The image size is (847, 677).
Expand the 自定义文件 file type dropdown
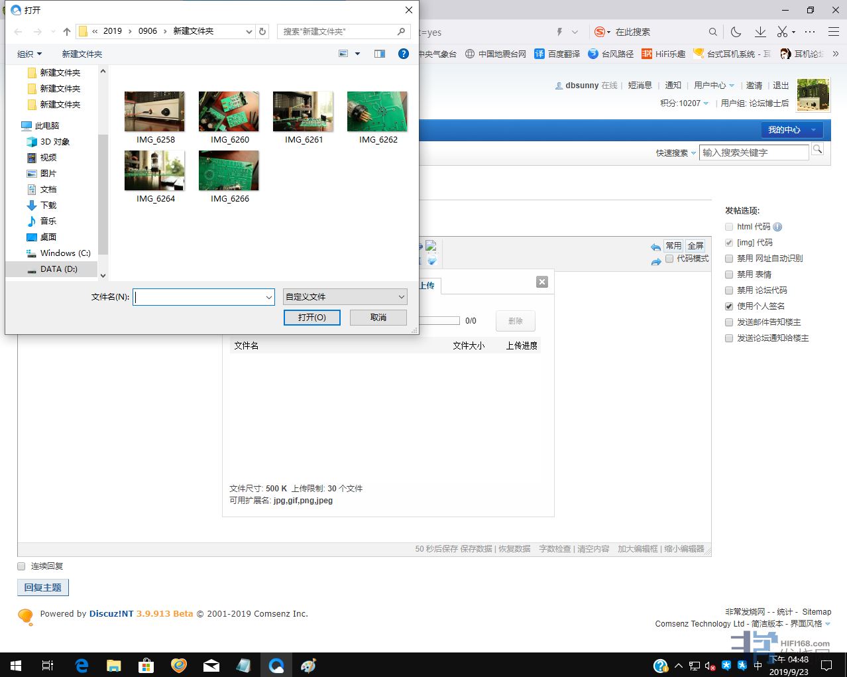[345, 297]
